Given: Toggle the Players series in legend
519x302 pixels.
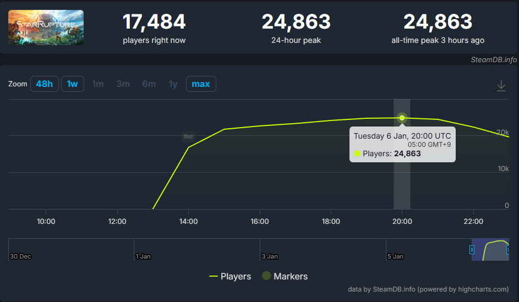Looking at the screenshot, I should pyautogui.click(x=230, y=276).
